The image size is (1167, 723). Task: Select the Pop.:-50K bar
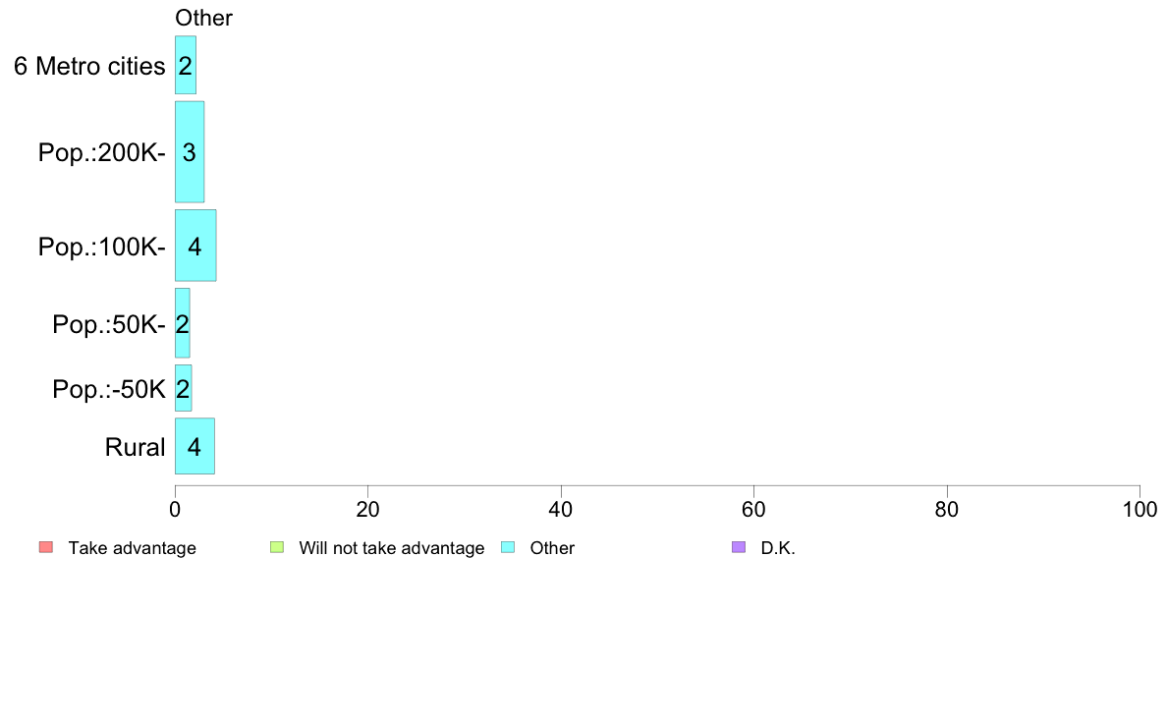(x=183, y=388)
